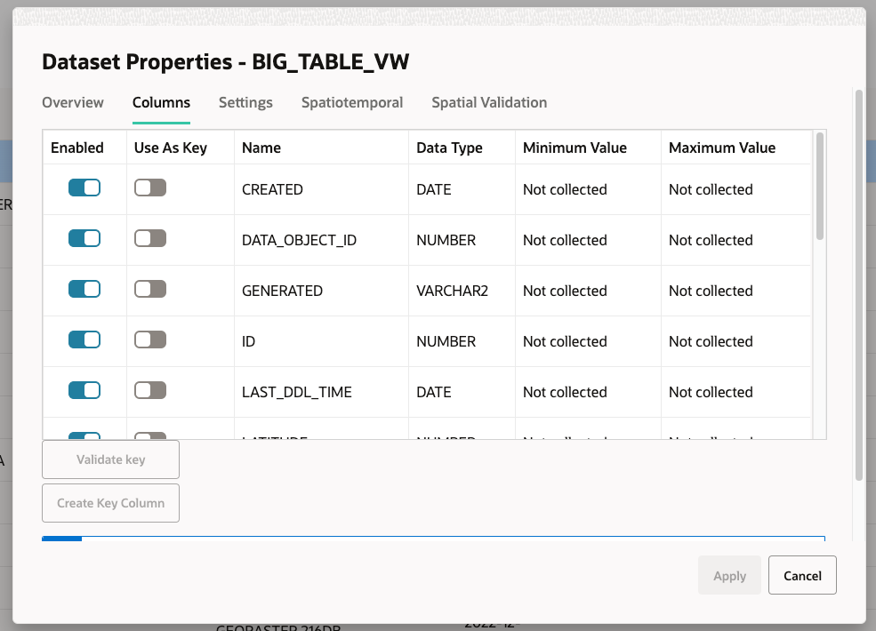Cancel the Dataset Properties dialog
Image resolution: width=876 pixels, height=631 pixels.
tap(802, 575)
